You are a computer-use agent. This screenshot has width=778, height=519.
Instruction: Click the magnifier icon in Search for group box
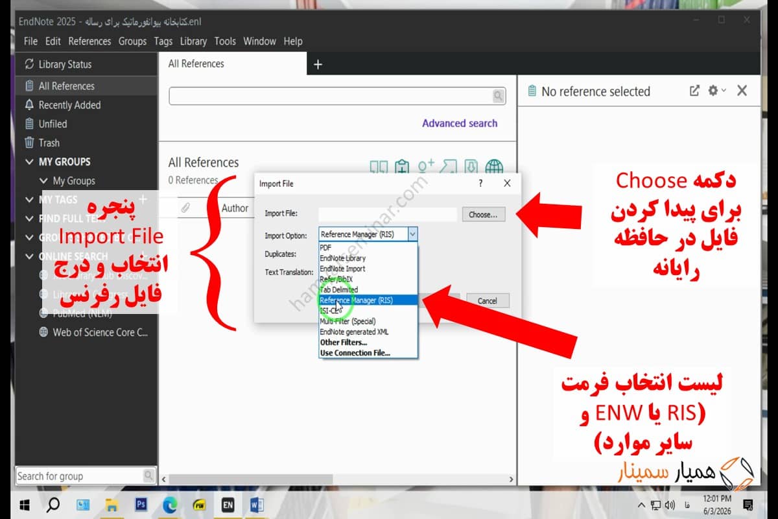point(148,476)
